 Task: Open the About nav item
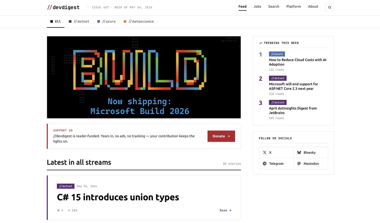[x=313, y=7]
